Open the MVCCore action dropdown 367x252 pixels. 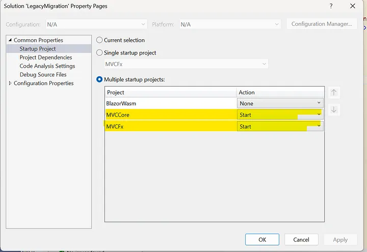coord(280,115)
